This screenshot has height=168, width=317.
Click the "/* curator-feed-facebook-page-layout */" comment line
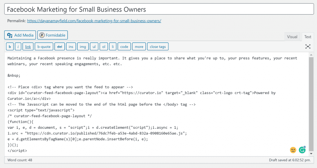click(x=50, y=116)
